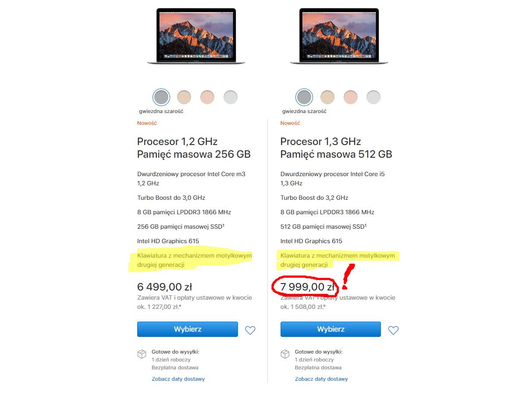This screenshot has height=393, width=512.
Task: Choose gold color for 1,3 GHz model
Action: click(x=327, y=97)
